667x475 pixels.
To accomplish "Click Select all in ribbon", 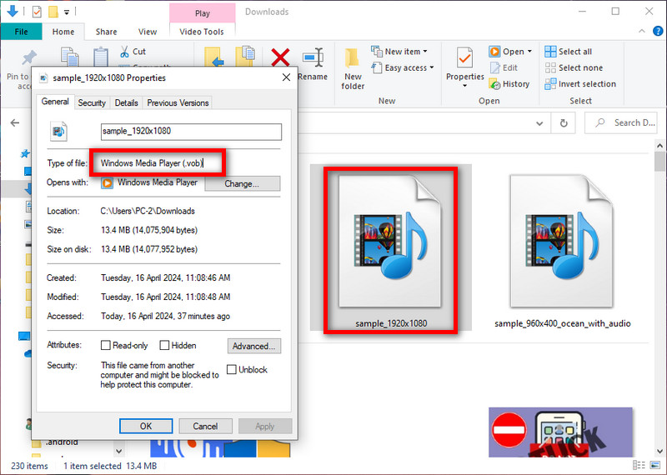I will (x=569, y=52).
